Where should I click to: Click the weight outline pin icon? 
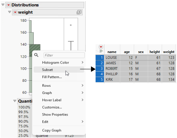pyautogui.click(x=79, y=12)
